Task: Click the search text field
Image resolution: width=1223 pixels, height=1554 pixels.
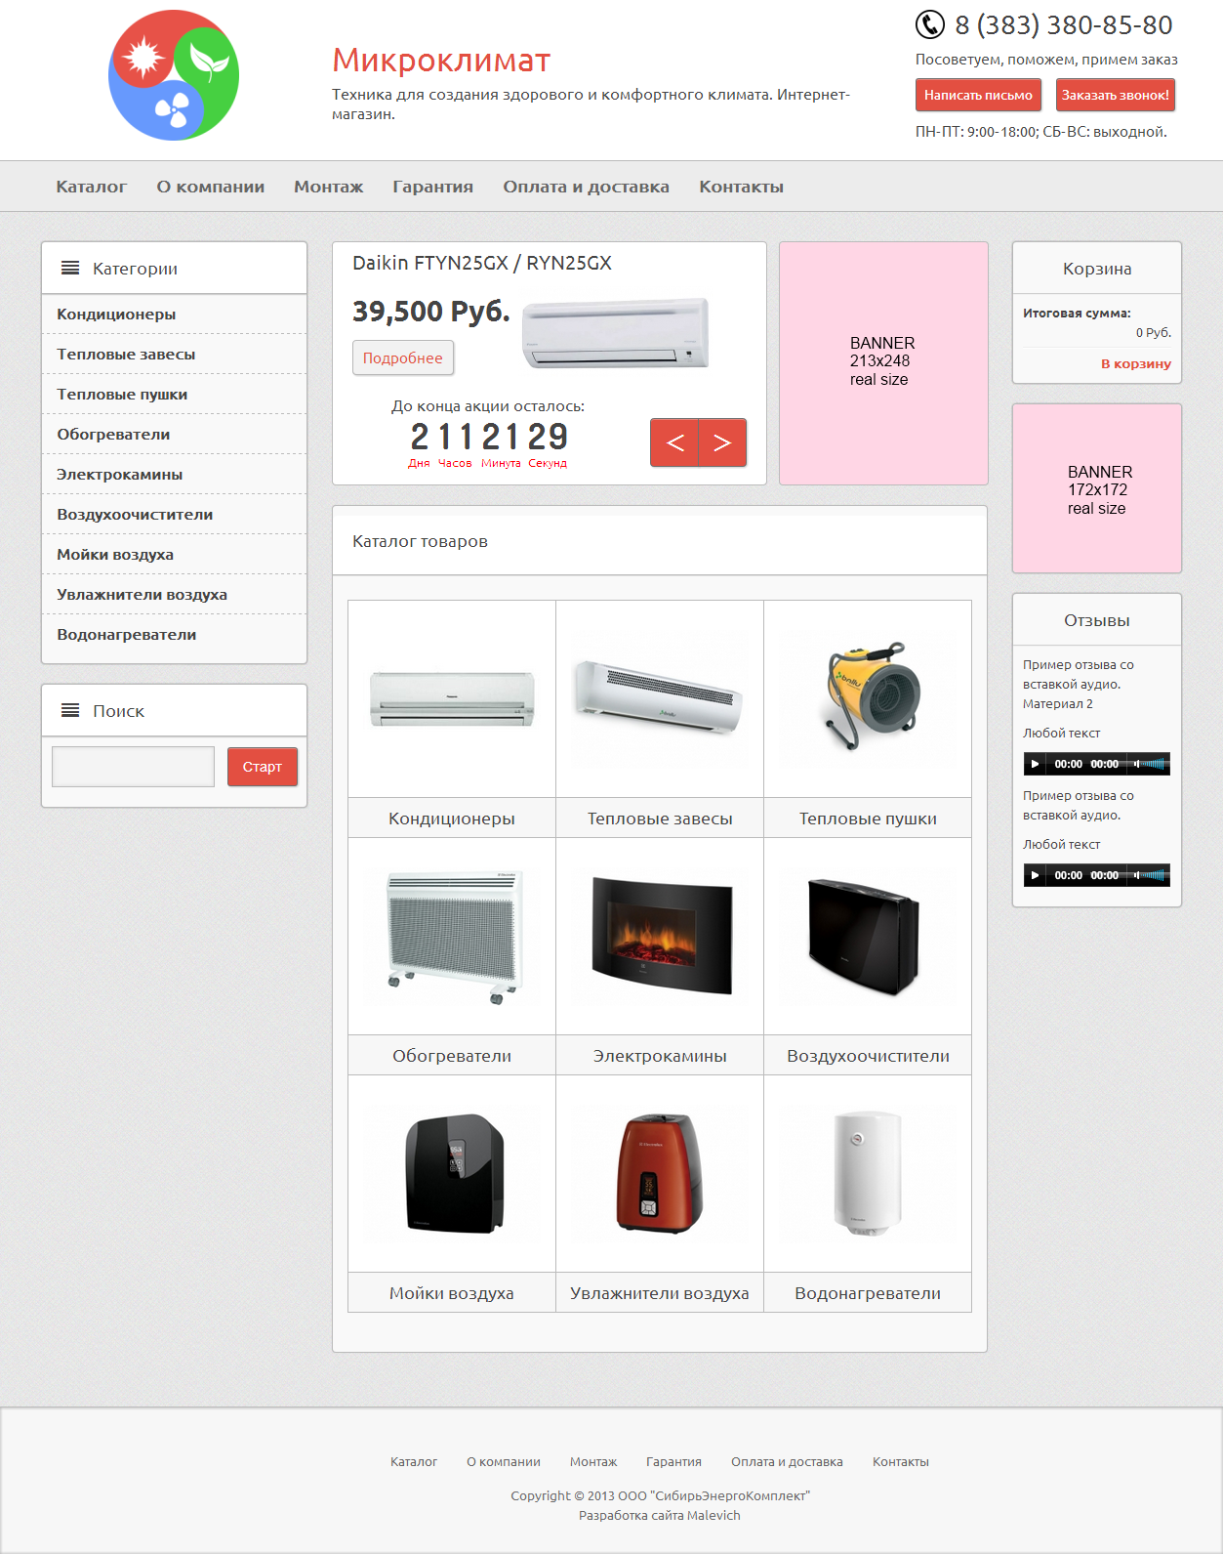Action: (x=133, y=767)
